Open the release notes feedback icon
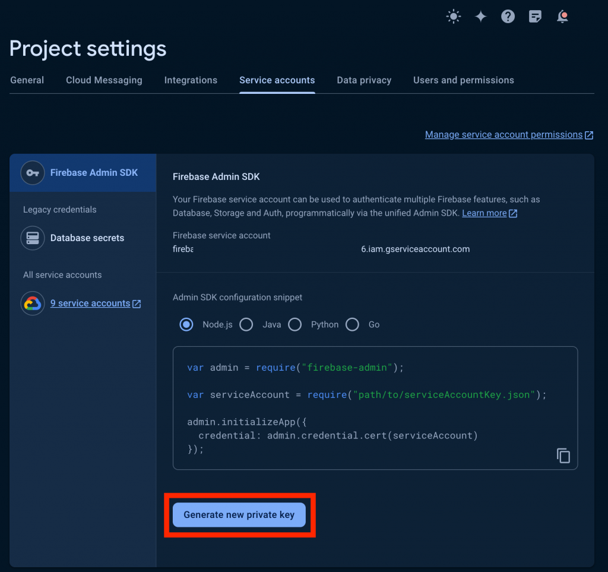 535,16
